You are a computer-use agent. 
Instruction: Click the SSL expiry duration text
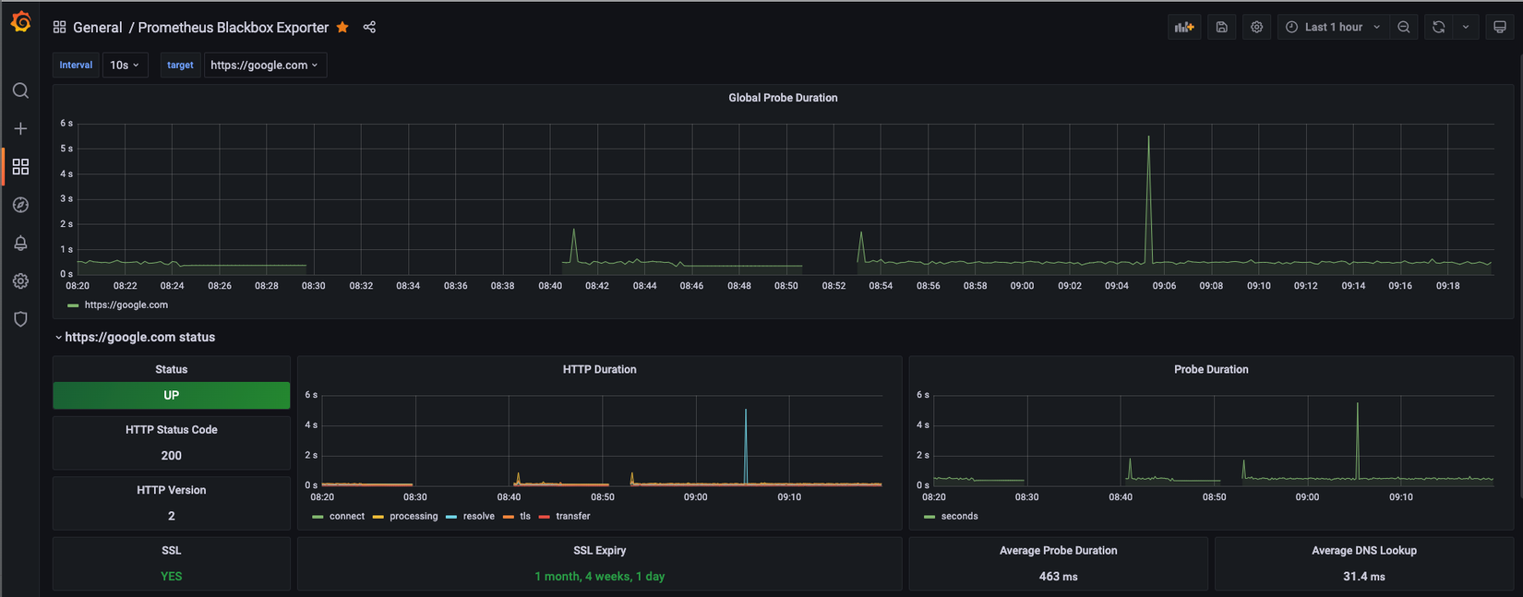pyautogui.click(x=599, y=576)
